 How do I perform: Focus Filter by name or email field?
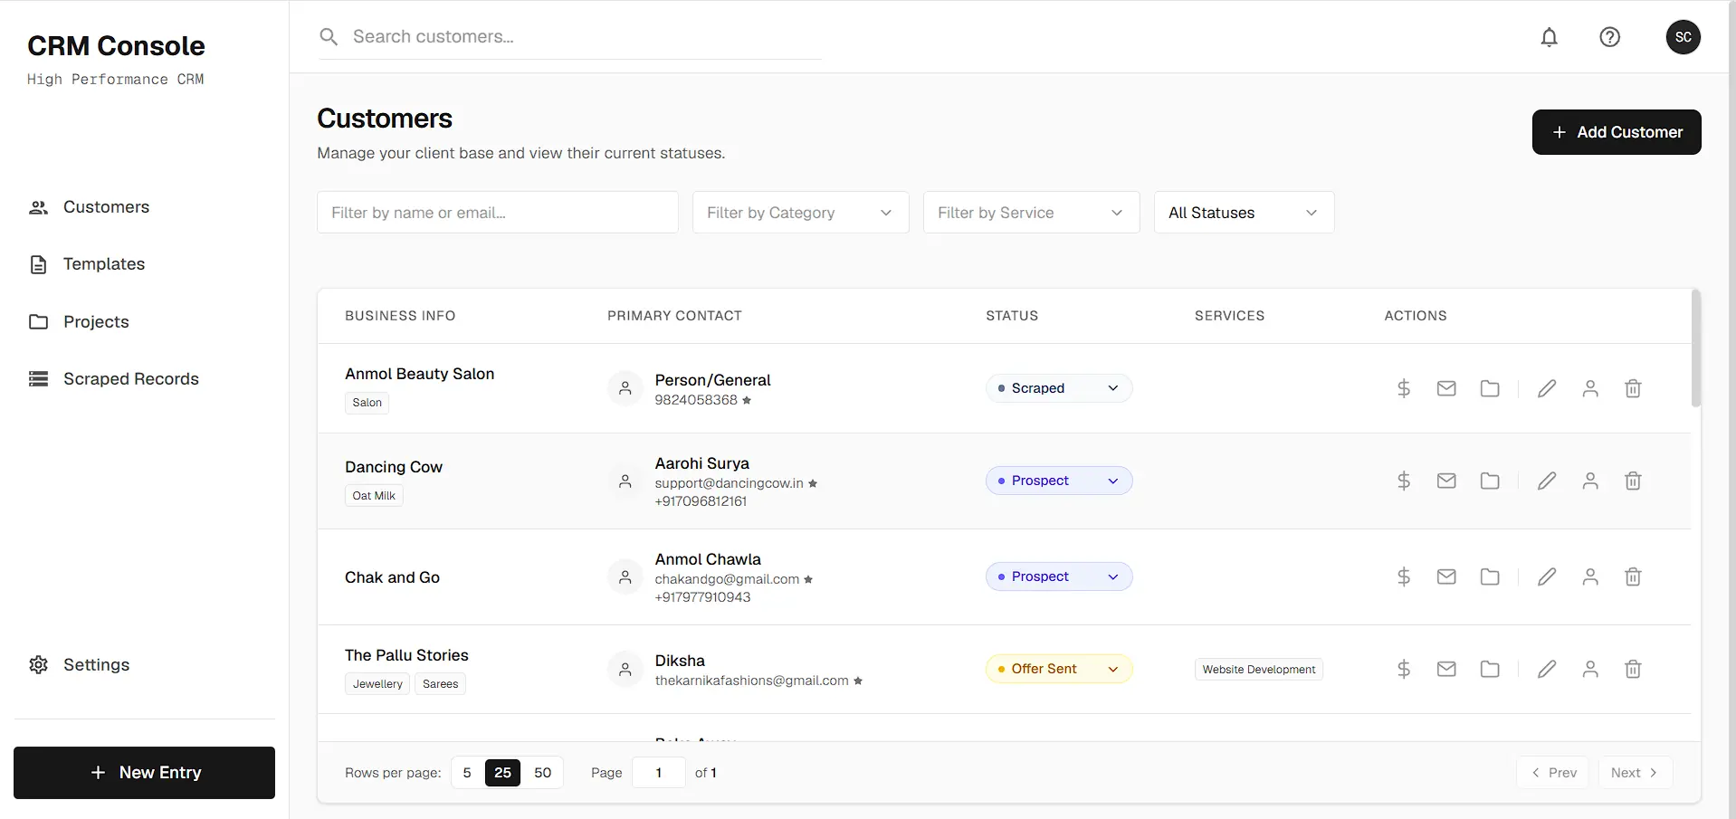(x=498, y=213)
